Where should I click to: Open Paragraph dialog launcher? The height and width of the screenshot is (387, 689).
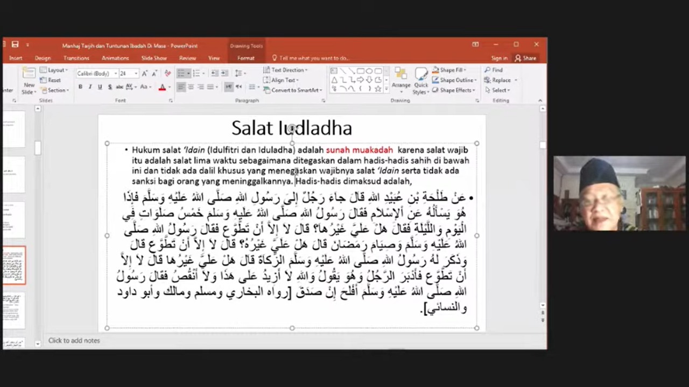[x=324, y=101]
